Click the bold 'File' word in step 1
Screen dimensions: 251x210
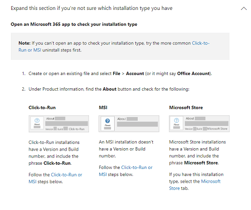coord(117,74)
